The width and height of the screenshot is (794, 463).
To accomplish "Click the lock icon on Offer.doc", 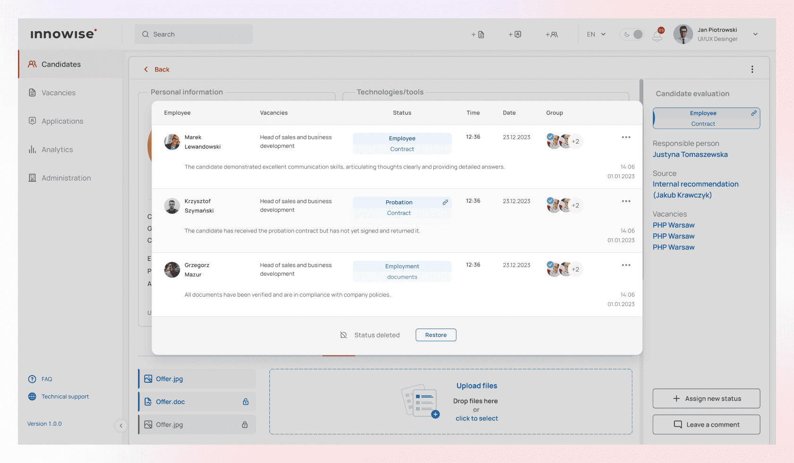I will tap(246, 402).
